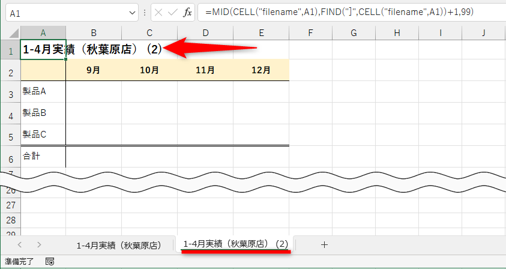Click the formula bar options dots handle
Screen dimensions: 506x269
[145, 13]
